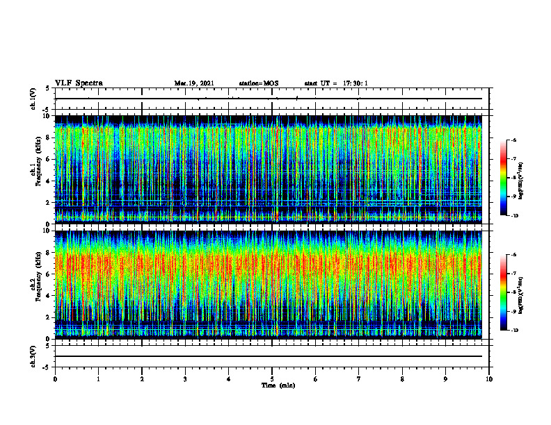The height and width of the screenshot is (425, 551).
Task: Click the "-10" label on ch.2 colorbar
Action: [x=514, y=331]
